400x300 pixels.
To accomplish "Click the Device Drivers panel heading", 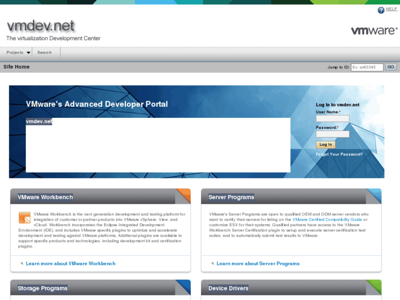I will coord(228,288).
